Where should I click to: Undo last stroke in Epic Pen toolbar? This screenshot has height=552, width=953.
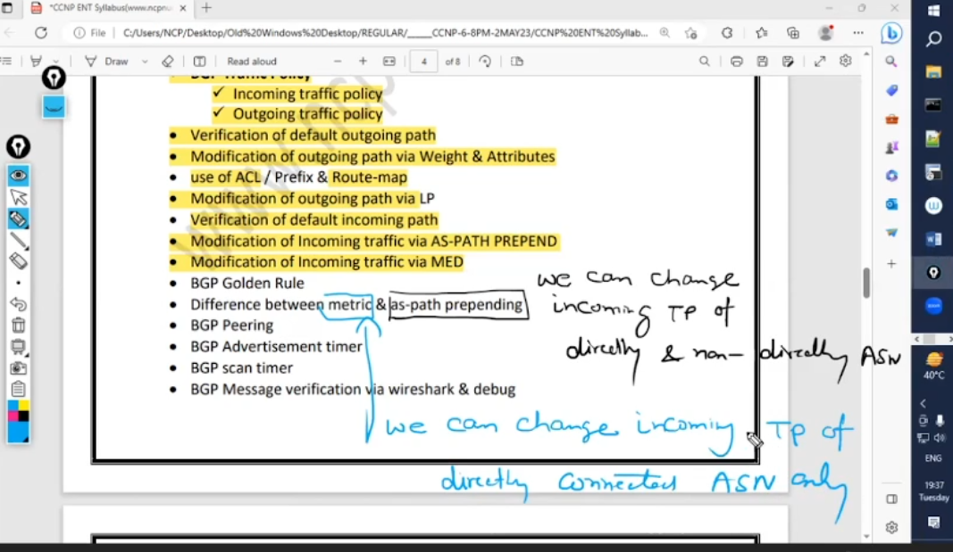click(18, 304)
